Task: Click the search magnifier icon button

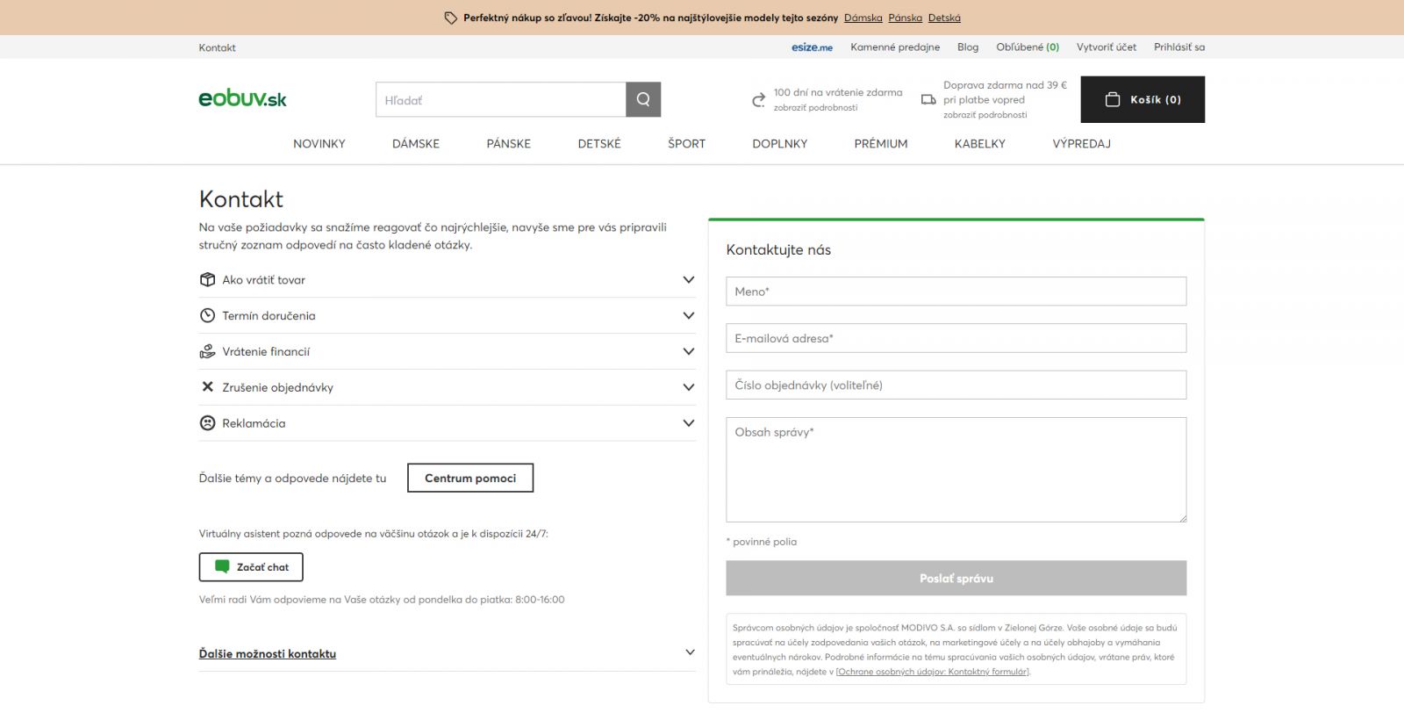Action: coord(643,100)
